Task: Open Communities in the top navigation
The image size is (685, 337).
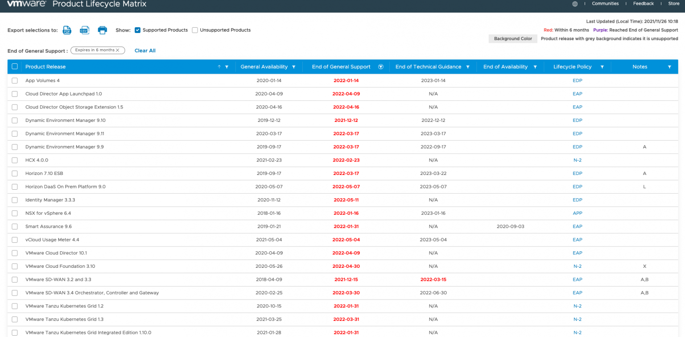Action: click(x=605, y=4)
